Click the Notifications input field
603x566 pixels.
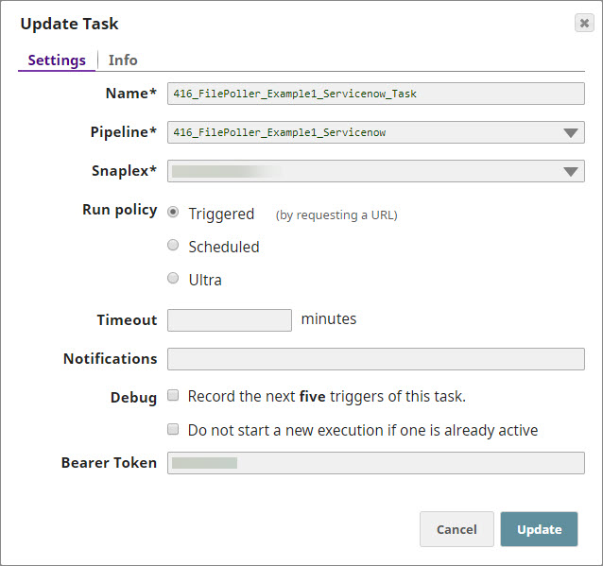(375, 359)
